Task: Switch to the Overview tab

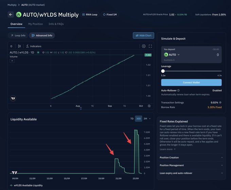Action: (16, 24)
